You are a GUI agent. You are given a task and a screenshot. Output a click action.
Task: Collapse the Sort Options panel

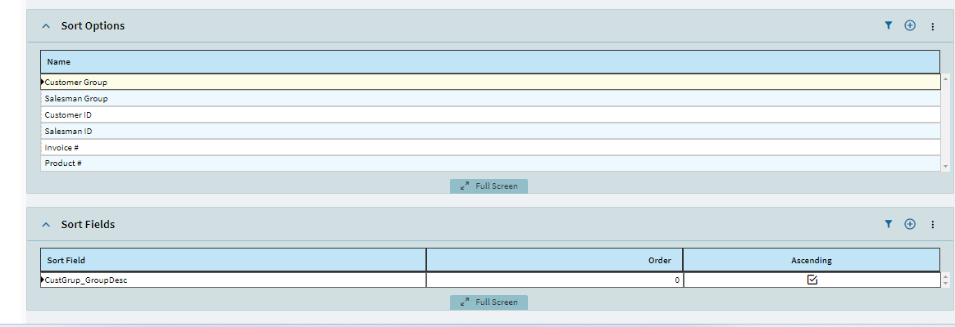point(46,26)
